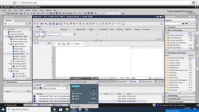Click the Delete X icon next to copy/paste
199x112 pixels.
click(x=34, y=13)
